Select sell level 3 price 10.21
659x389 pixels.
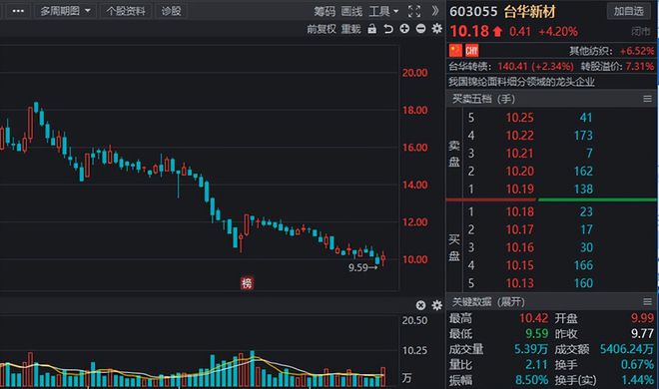(519, 154)
